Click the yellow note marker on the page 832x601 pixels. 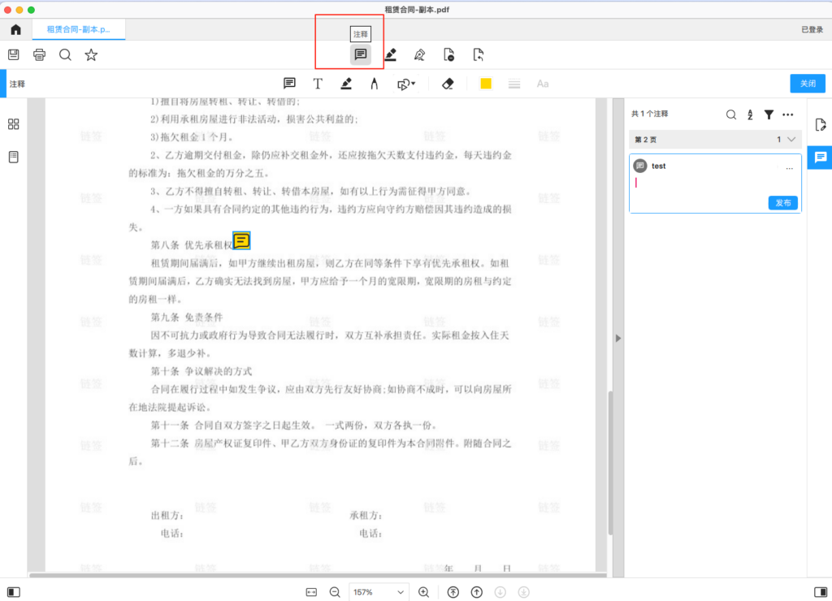(241, 240)
